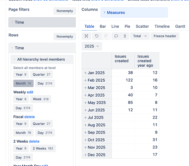The image size is (189, 166).
Task: Maximize the report with the fullscreen icon
Action: coord(86,36)
